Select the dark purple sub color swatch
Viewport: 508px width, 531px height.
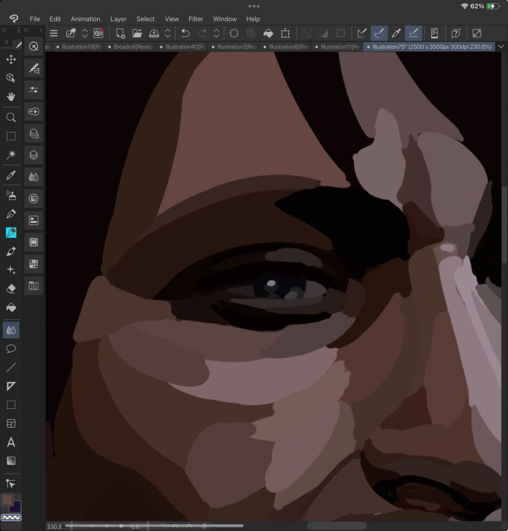15,507
